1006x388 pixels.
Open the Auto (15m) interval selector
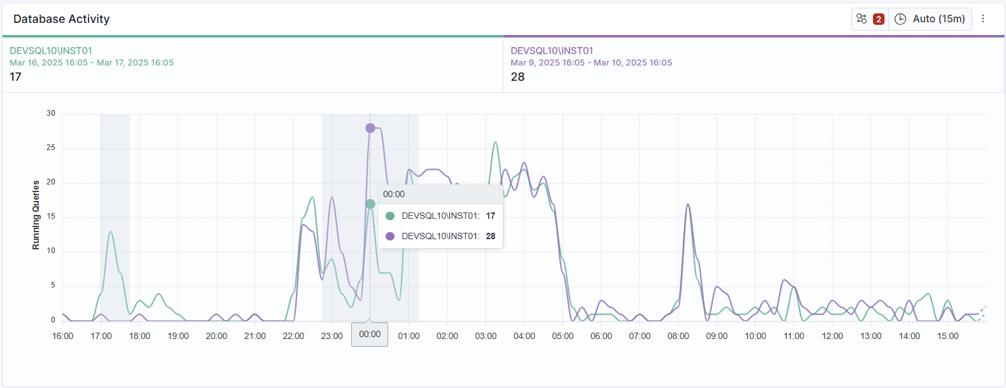930,19
